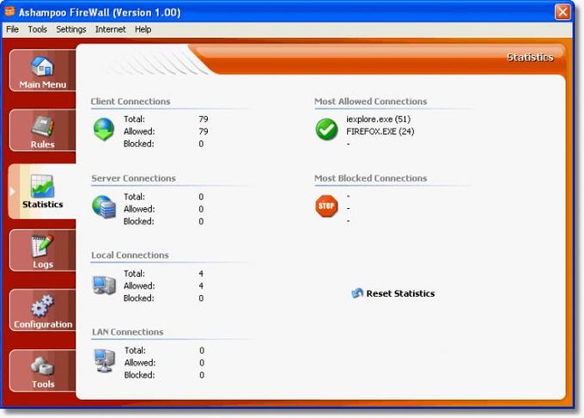The width and height of the screenshot is (584, 418).
Task: Click the LAN Connections network icon
Action: click(x=104, y=360)
